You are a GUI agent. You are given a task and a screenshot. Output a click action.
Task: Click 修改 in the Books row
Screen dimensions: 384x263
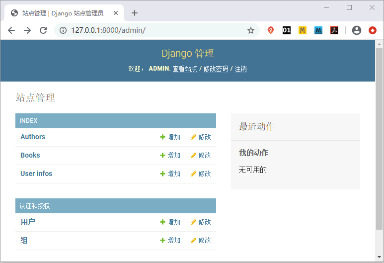[x=201, y=155]
